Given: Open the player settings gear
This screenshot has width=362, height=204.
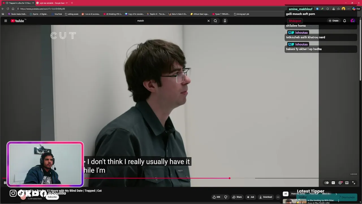Looking at the screenshot, I should click(340, 183).
